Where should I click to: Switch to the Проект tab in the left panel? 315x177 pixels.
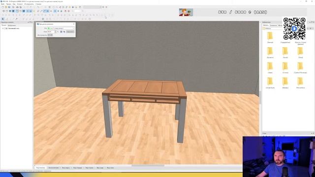click(4, 26)
